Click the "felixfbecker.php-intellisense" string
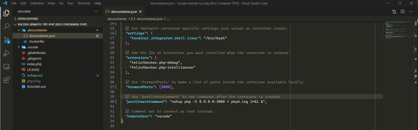Image resolution: width=418 pixels, height=130 pixels. [x=162, y=67]
